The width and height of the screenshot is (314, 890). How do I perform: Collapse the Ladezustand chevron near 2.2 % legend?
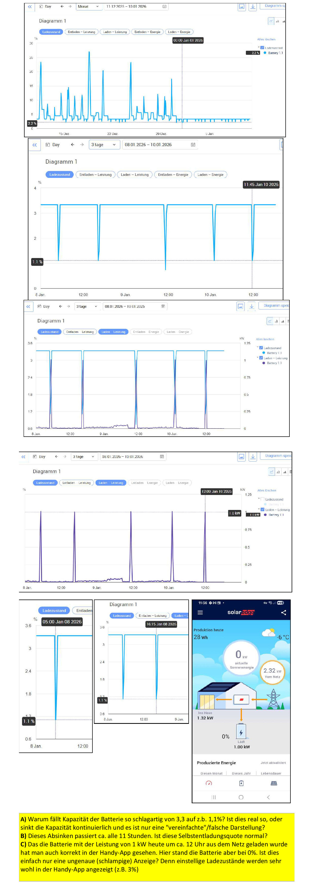(259, 47)
